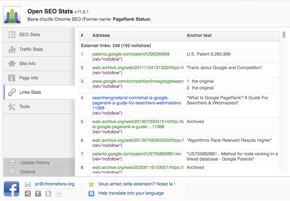Click the Links Stats chain icon
The image size is (290, 201).
[12, 92]
